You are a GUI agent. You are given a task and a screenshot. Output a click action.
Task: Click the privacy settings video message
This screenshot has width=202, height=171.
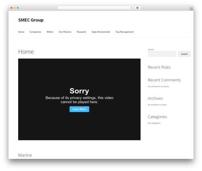79,100
